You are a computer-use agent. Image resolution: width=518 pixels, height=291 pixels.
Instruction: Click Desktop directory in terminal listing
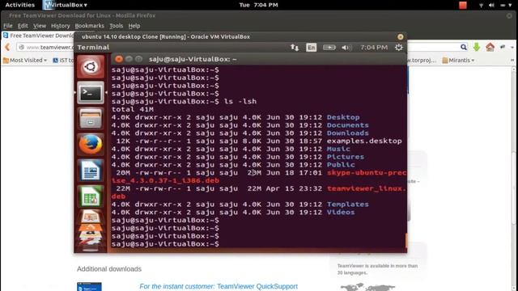click(343, 117)
